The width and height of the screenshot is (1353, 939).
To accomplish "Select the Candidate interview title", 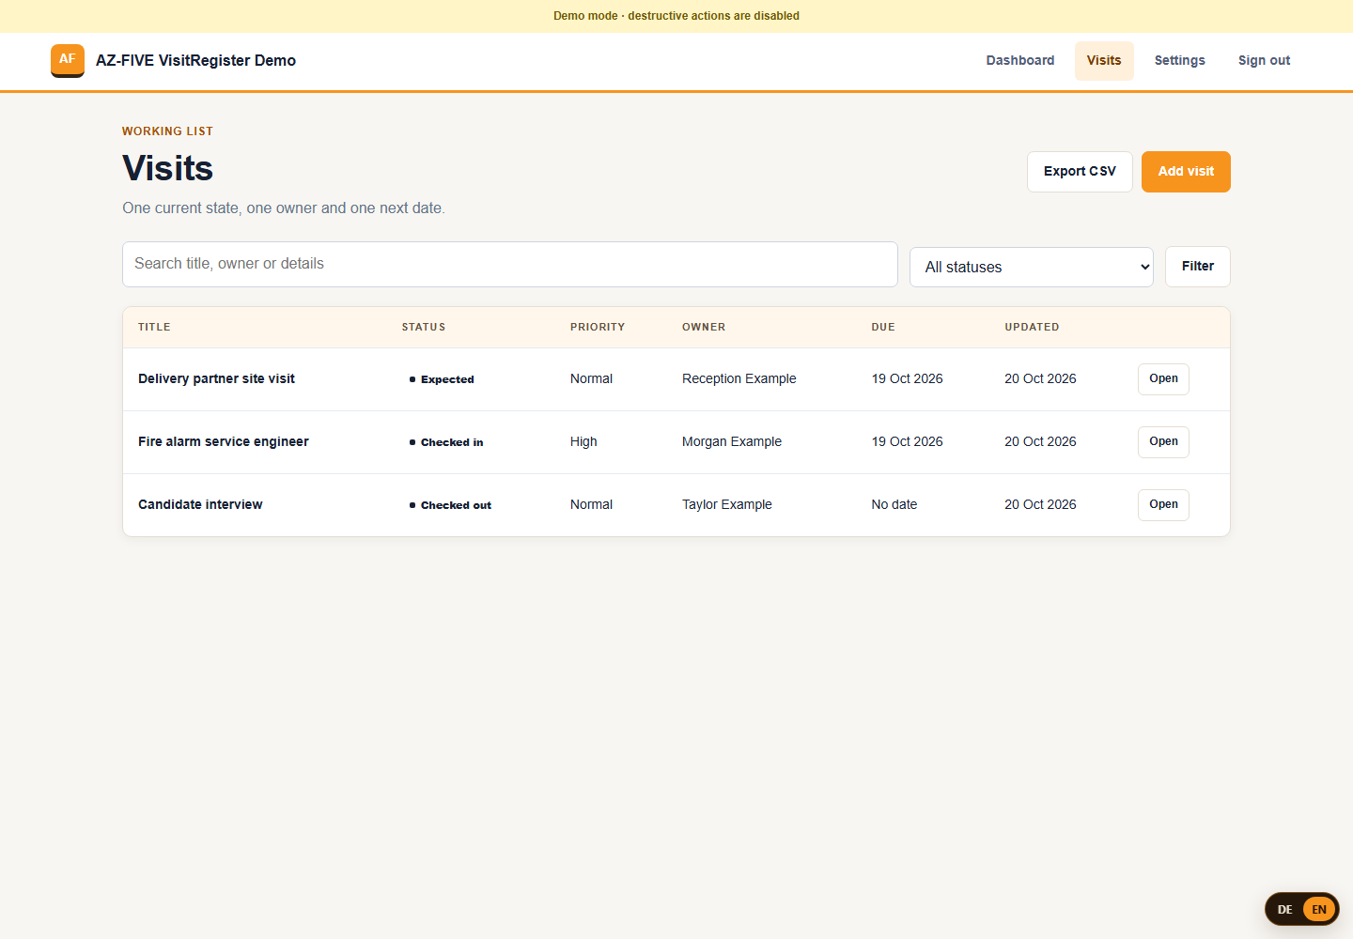I will point(200,505).
